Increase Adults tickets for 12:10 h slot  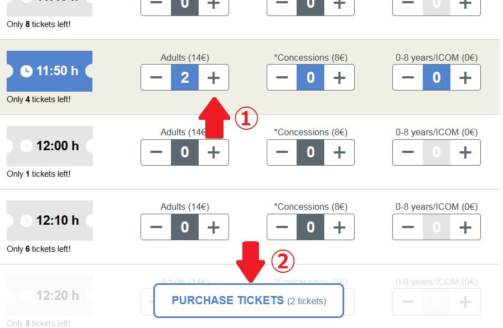click(214, 227)
